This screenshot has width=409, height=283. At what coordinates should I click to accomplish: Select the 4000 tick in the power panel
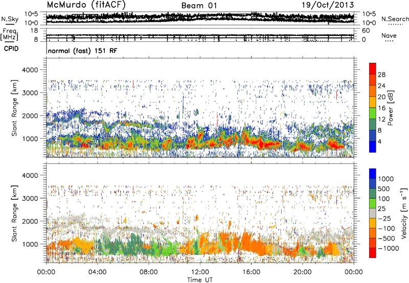pos(30,70)
